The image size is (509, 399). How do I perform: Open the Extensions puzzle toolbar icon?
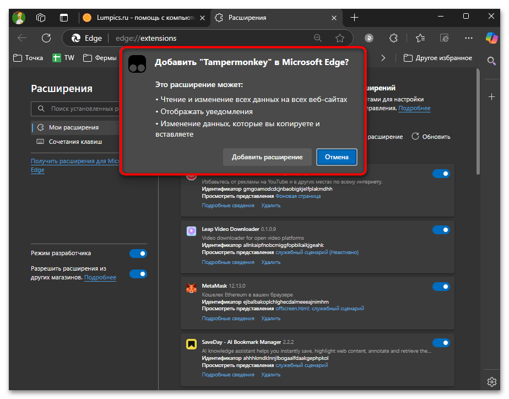(x=393, y=38)
